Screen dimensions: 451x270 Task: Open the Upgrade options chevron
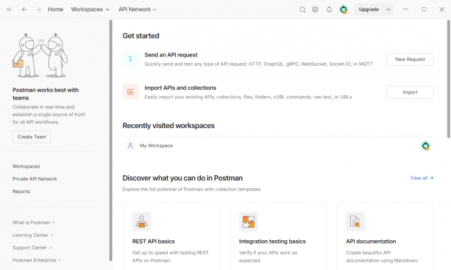tap(388, 9)
